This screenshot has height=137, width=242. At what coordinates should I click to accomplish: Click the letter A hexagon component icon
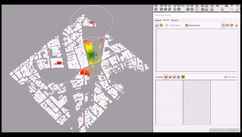[x=192, y=9]
